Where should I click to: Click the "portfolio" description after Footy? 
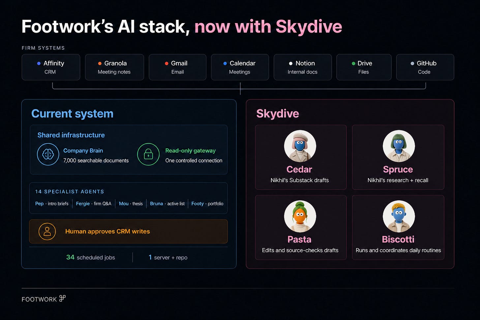(216, 204)
